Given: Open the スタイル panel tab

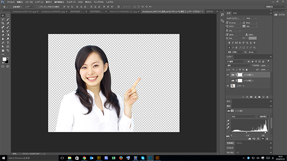Looking at the screenshot, I should pos(239,143).
